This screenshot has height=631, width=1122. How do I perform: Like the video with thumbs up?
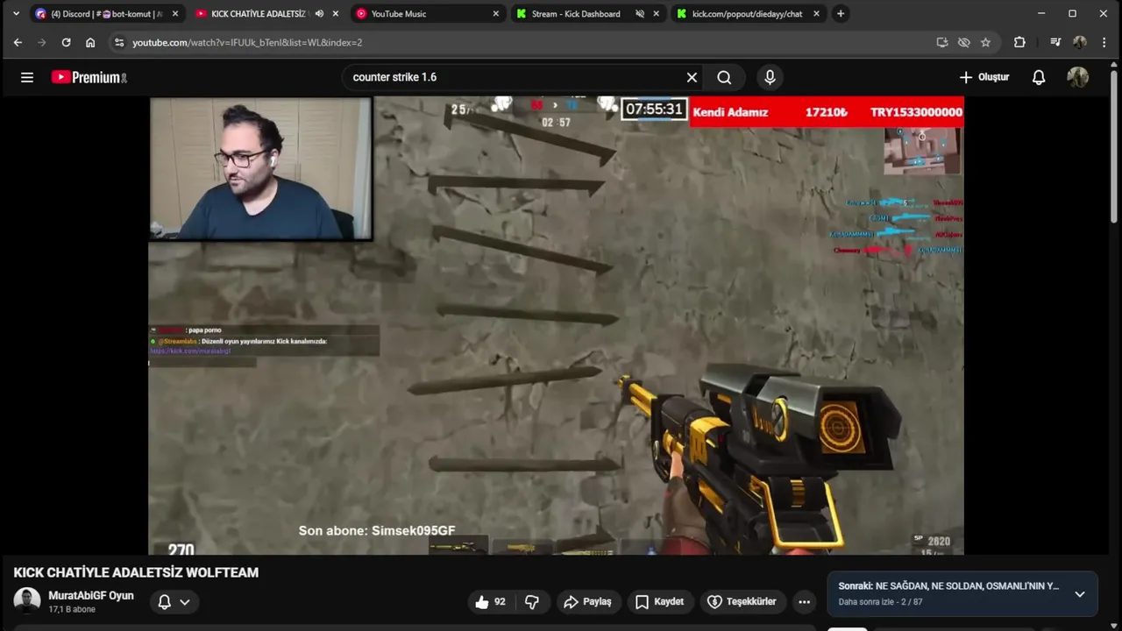point(491,602)
